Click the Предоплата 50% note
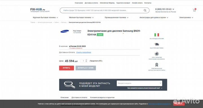203x108 pixels. (x=96, y=61)
